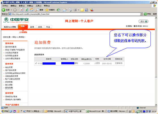158x114 pixels.
Task: Open the 基本资料查询 sidebar link
Action: point(11,47)
